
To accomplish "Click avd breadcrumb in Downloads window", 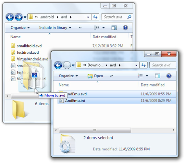I will 113,65.
